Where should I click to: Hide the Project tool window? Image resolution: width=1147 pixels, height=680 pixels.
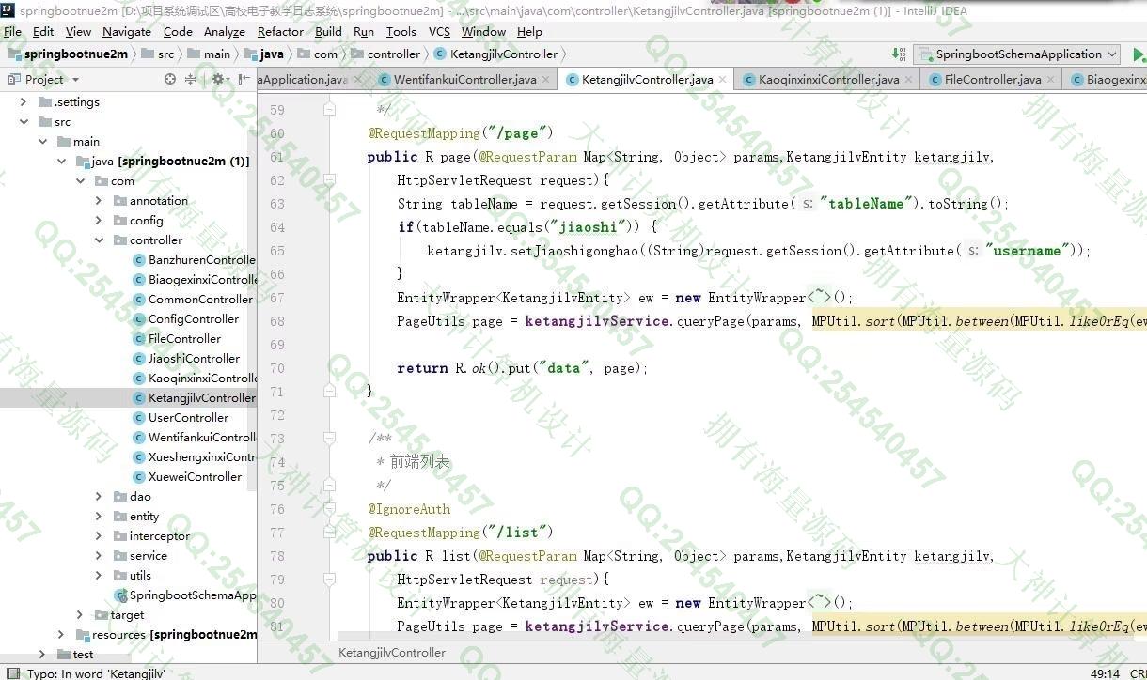click(245, 80)
